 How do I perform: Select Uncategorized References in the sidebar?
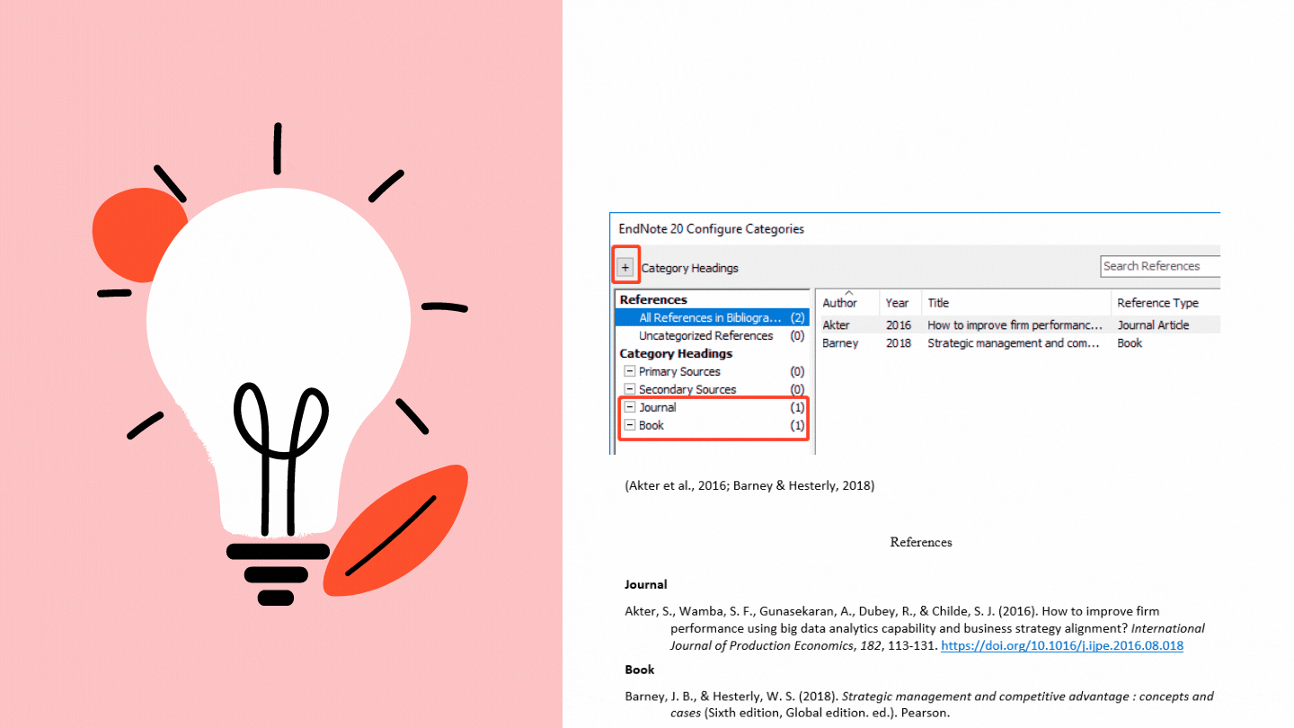[x=705, y=335]
